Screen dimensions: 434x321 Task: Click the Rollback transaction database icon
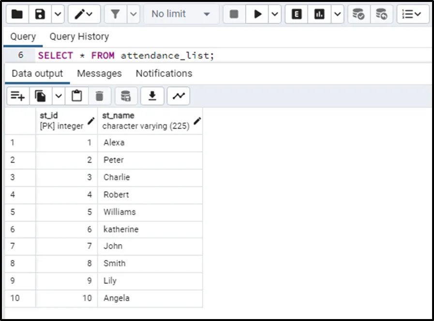[x=381, y=15]
